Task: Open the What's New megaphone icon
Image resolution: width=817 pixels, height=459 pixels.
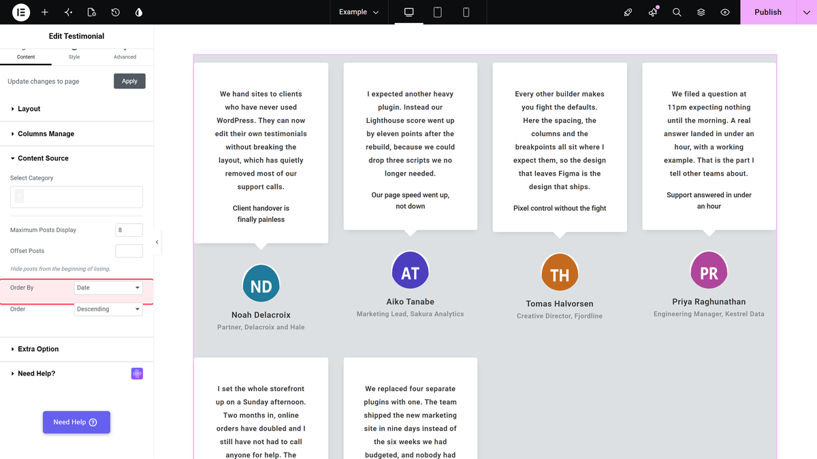Action: [x=653, y=12]
